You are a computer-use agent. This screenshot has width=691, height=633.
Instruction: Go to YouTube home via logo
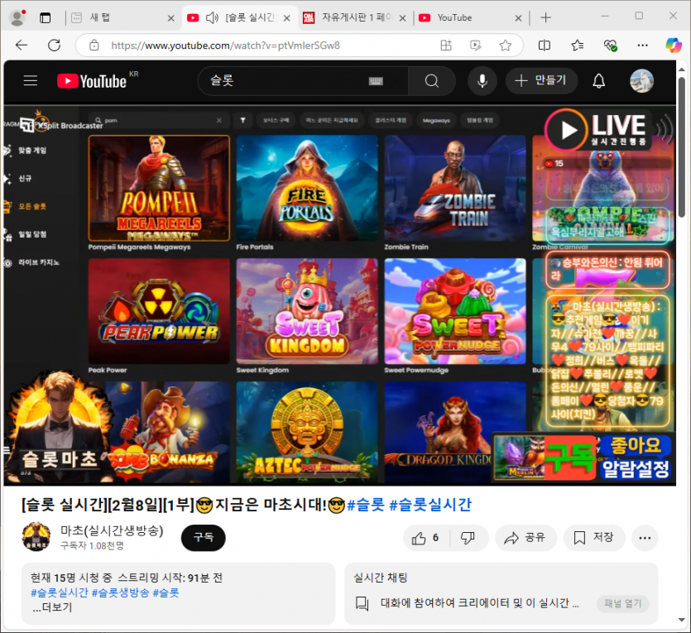coord(92,81)
